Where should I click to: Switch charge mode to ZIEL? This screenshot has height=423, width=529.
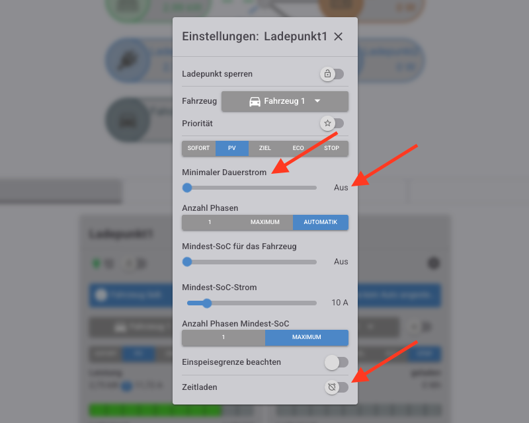[265, 148]
